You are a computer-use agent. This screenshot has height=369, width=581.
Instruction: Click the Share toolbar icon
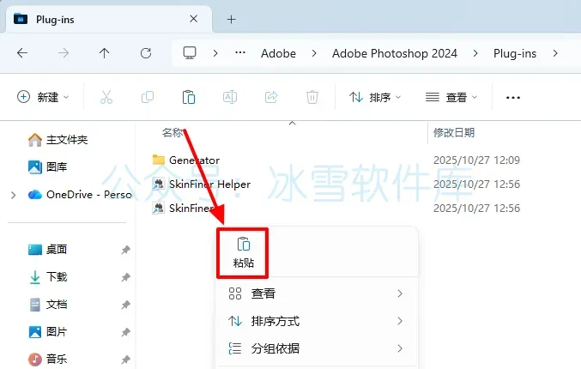point(271,97)
